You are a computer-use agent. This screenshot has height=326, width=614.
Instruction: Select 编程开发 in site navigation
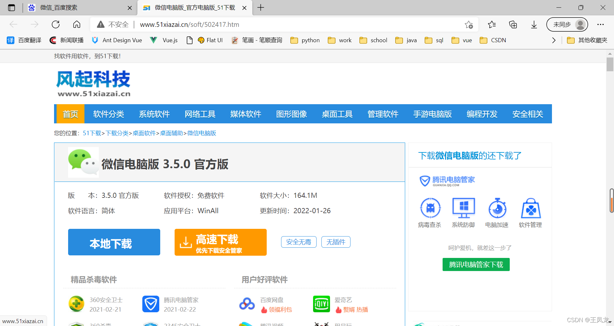tap(482, 114)
